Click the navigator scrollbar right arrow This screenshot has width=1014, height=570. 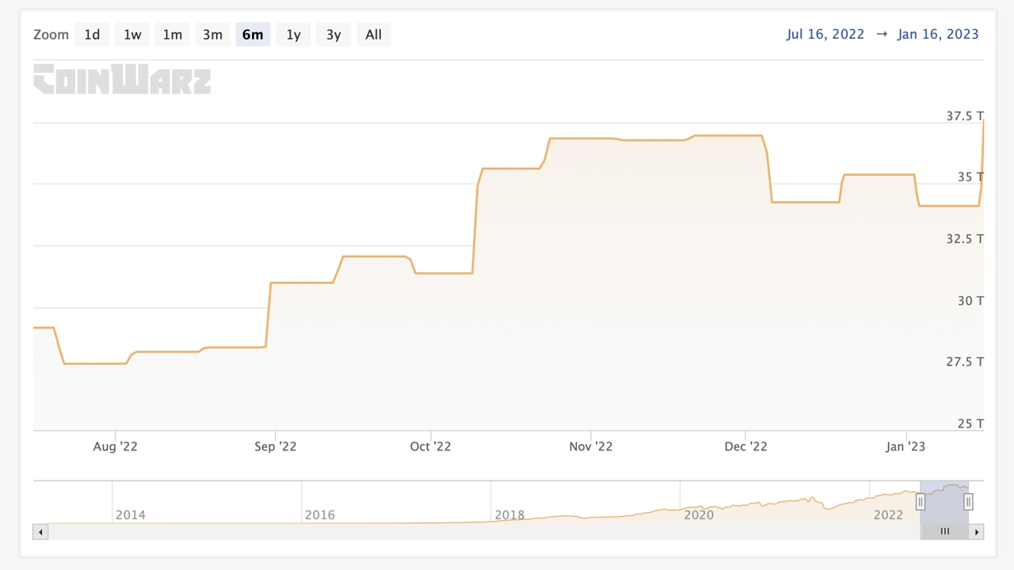point(977,532)
